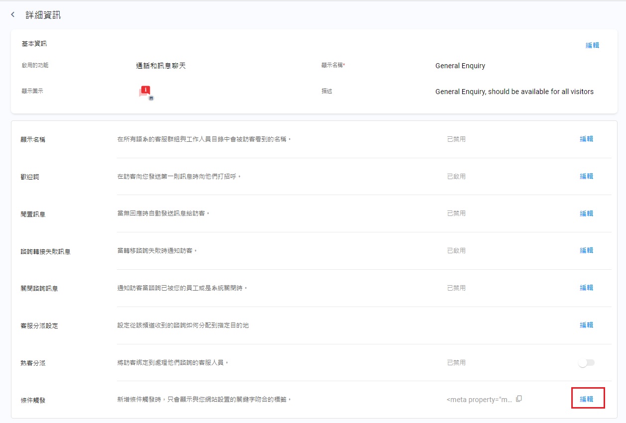Click the 條件觸發 description text
This screenshot has height=423, width=626.
204,399
